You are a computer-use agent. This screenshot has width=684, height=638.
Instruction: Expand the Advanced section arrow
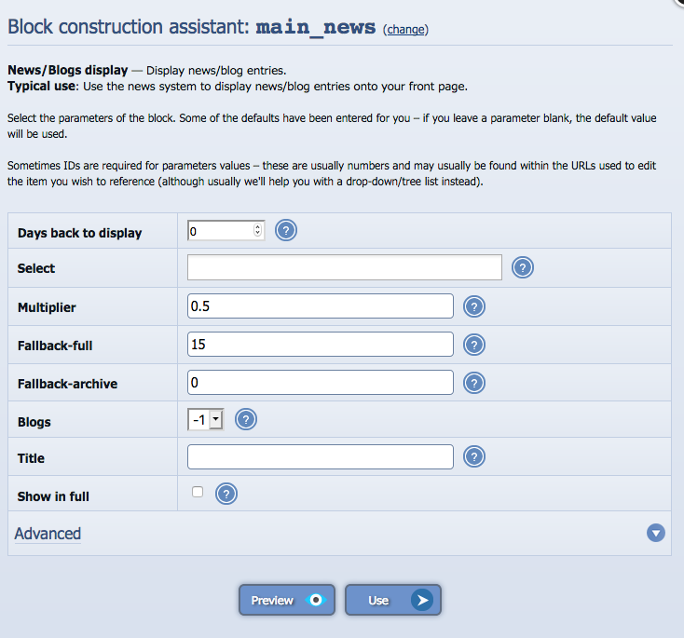(x=656, y=534)
